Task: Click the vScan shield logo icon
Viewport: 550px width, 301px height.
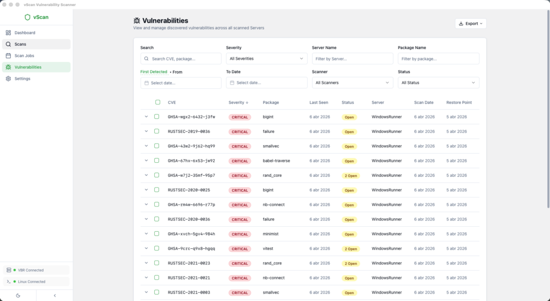Action: click(27, 17)
